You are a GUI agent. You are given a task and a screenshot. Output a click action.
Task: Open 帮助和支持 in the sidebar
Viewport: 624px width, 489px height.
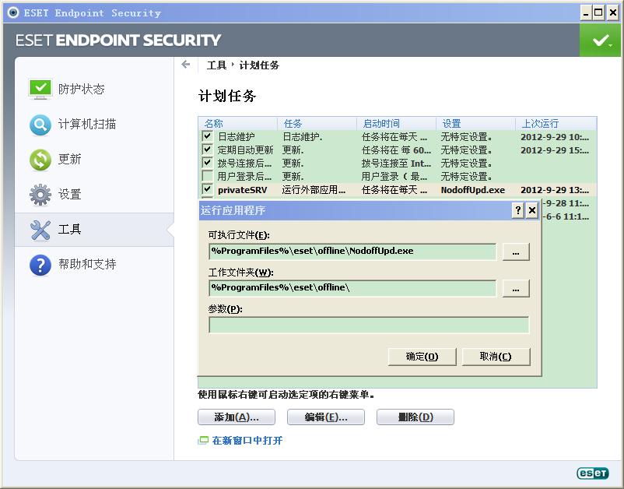pyautogui.click(x=87, y=264)
